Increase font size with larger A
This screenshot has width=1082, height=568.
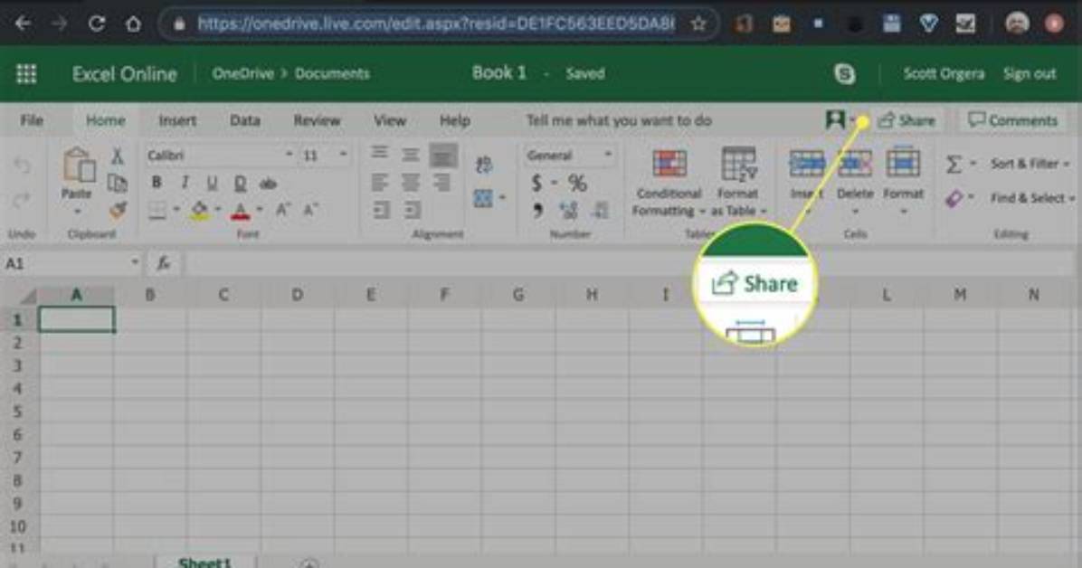pyautogui.click(x=283, y=210)
